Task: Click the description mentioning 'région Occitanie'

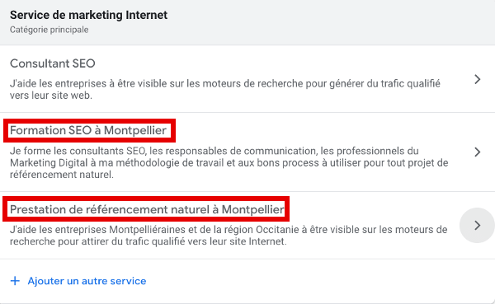Action: coord(229,236)
